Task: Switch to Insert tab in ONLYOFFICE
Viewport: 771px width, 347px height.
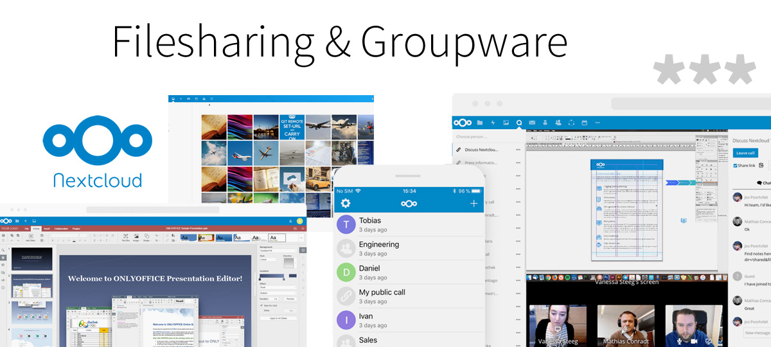Action: [x=47, y=229]
